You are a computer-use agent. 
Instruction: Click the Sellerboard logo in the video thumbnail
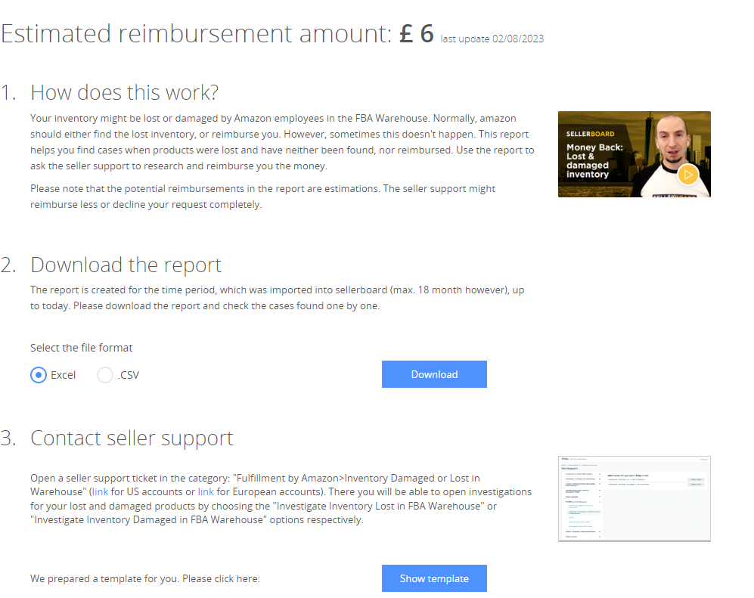coord(590,134)
